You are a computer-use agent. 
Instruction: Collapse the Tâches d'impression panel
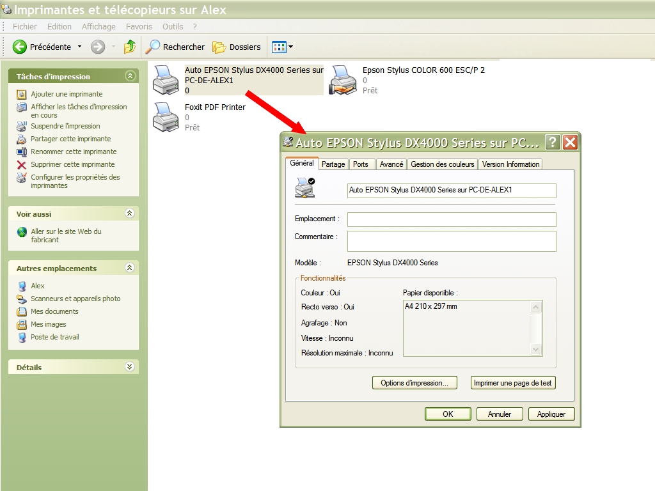pos(130,75)
